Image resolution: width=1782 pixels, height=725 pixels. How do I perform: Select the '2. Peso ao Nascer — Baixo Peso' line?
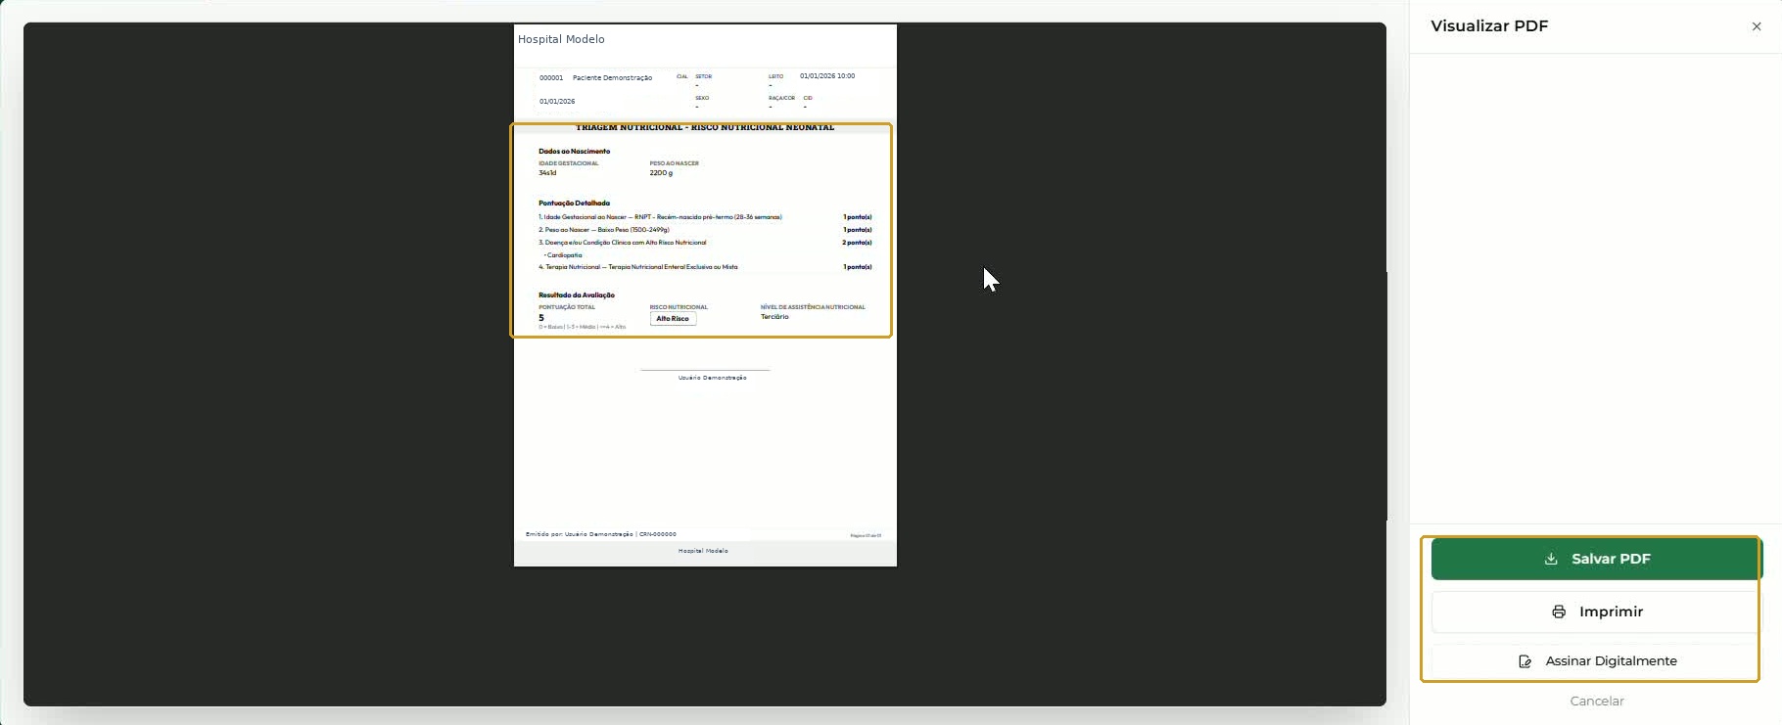coord(705,230)
